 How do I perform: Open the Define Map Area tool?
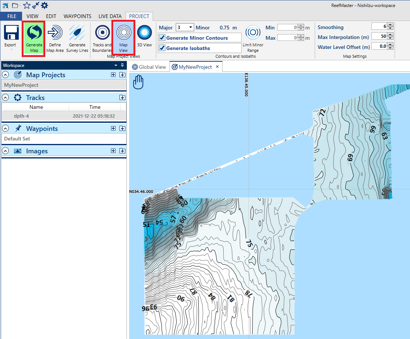coord(55,33)
